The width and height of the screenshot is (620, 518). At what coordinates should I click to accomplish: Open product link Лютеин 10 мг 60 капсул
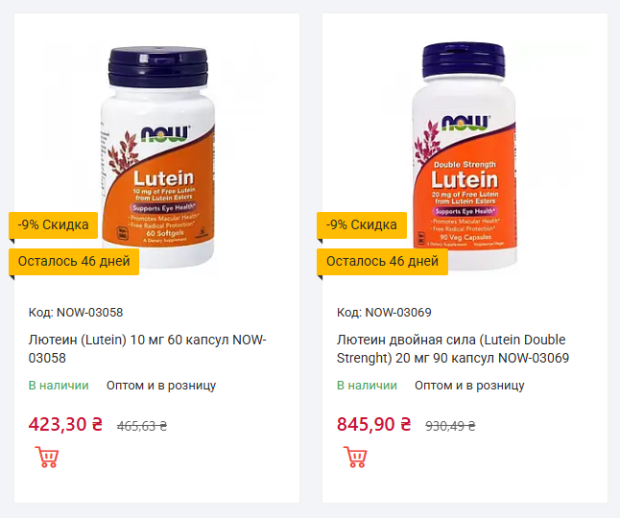(x=148, y=349)
